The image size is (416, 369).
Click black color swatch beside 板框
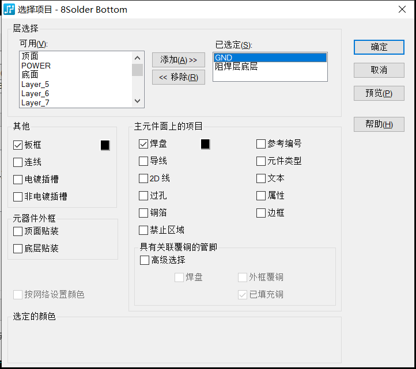(105, 145)
